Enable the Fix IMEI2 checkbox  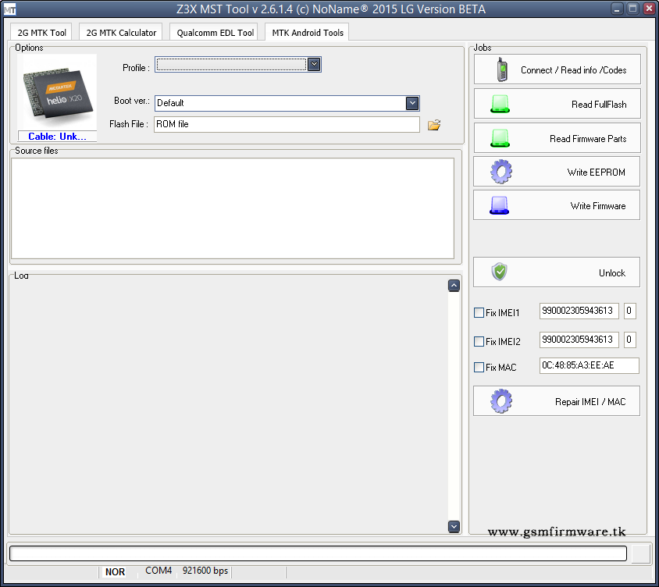tap(479, 341)
